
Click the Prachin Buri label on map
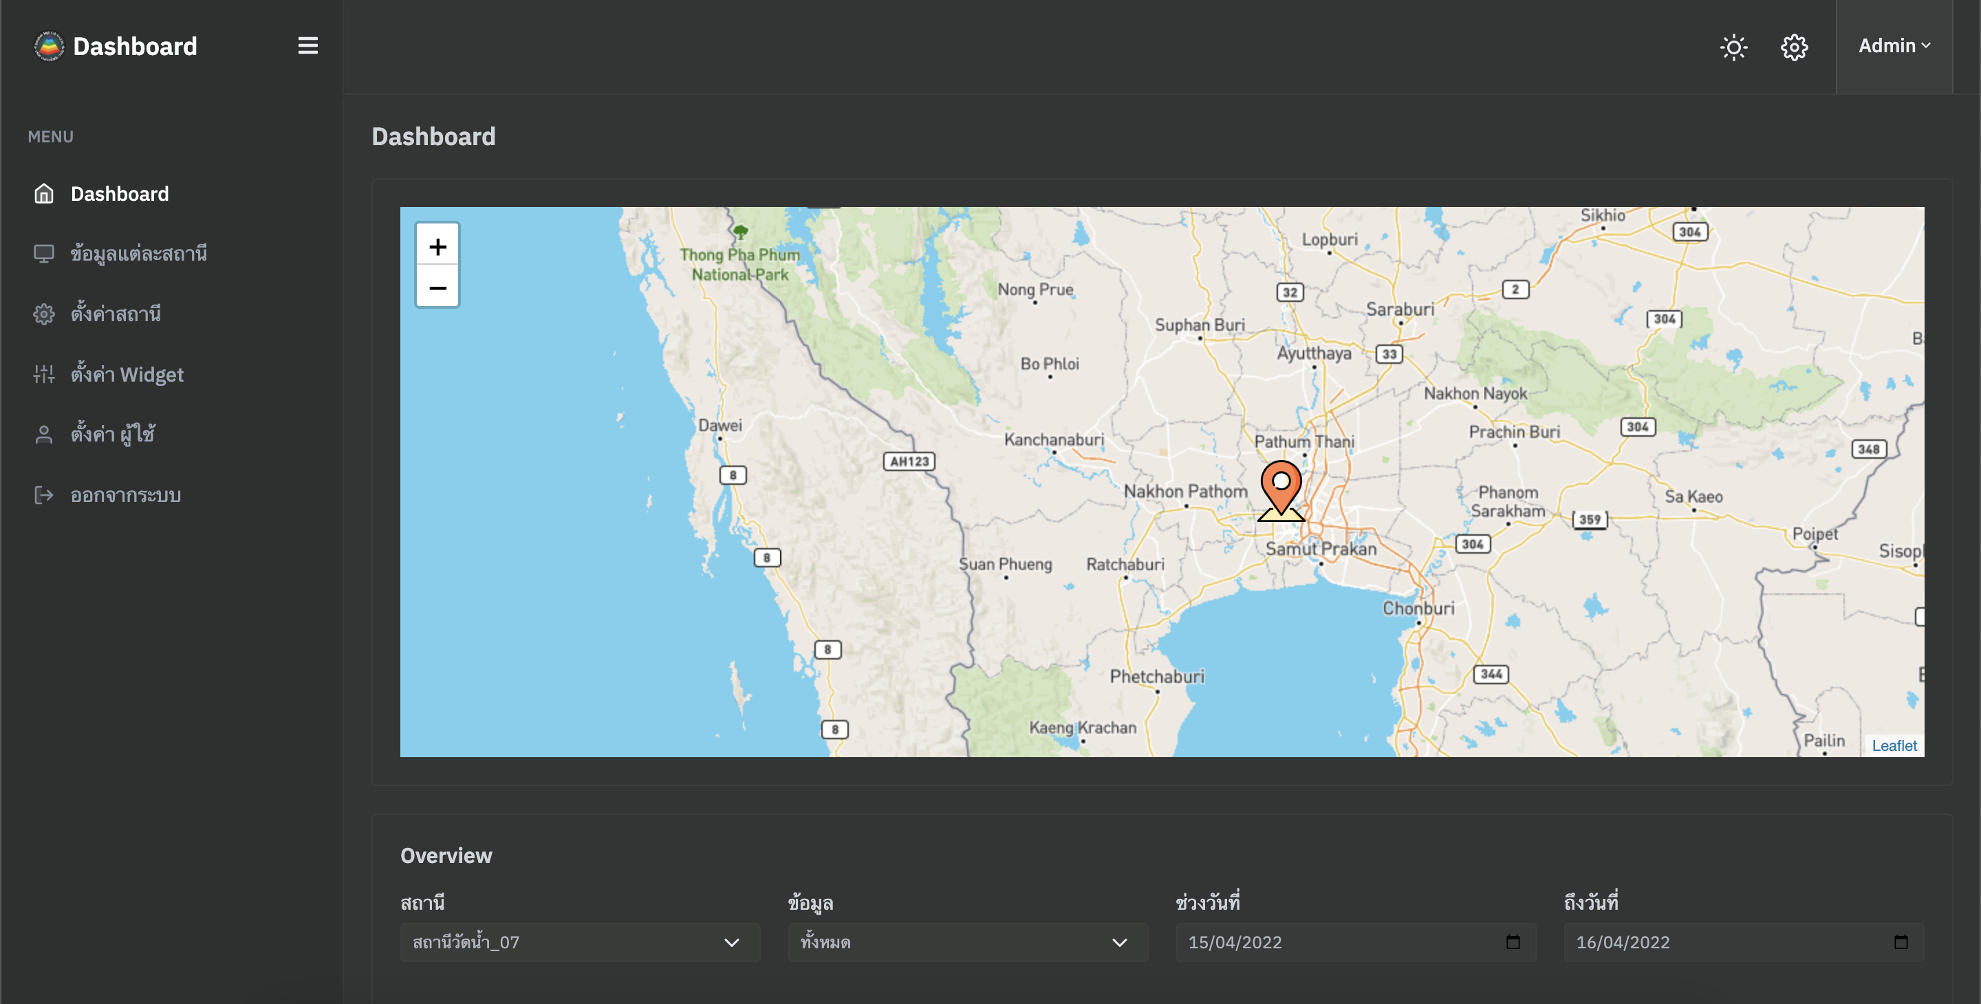[x=1514, y=432]
